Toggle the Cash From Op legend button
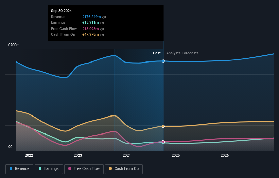The width and height of the screenshot is (279, 178). (x=124, y=169)
